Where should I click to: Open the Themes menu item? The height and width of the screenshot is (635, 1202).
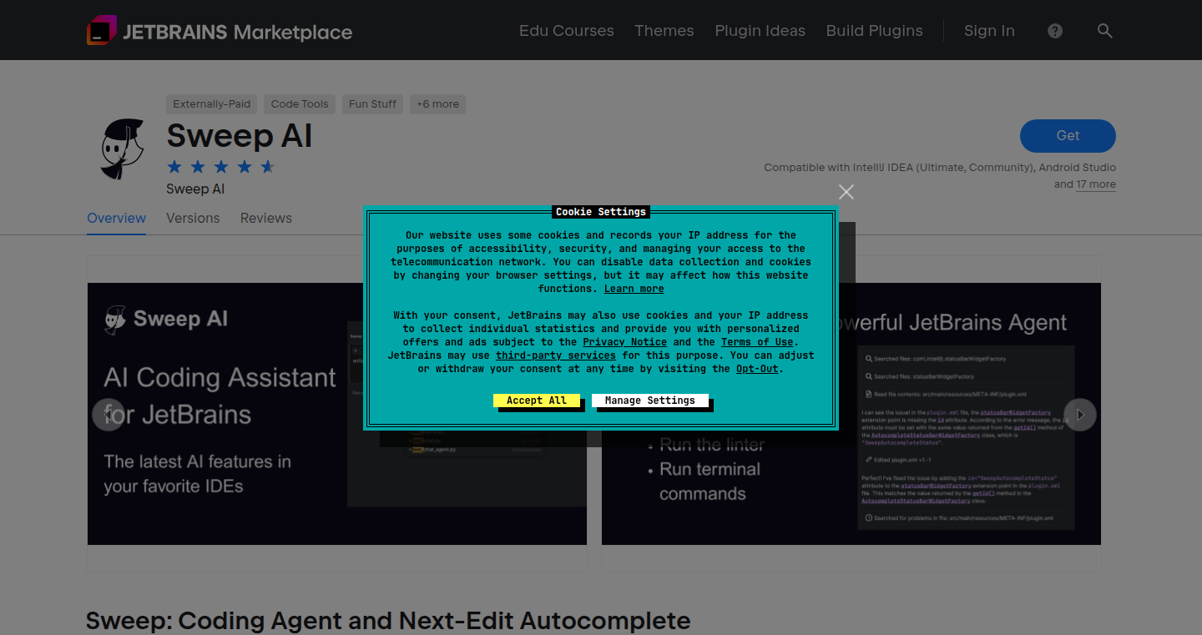[x=664, y=31]
